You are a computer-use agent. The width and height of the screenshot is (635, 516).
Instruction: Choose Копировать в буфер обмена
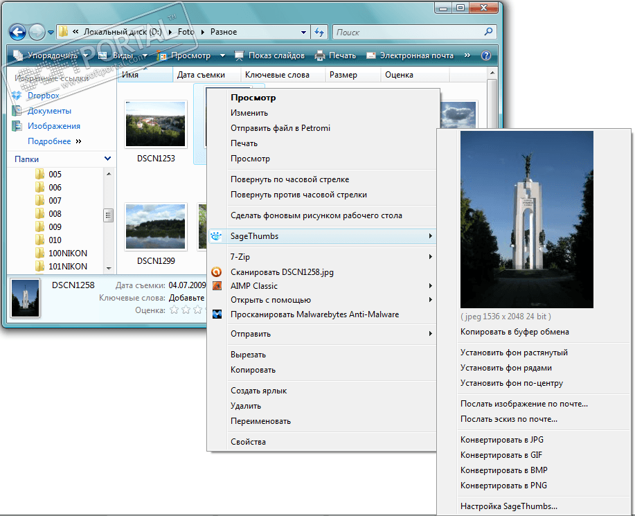(515, 332)
